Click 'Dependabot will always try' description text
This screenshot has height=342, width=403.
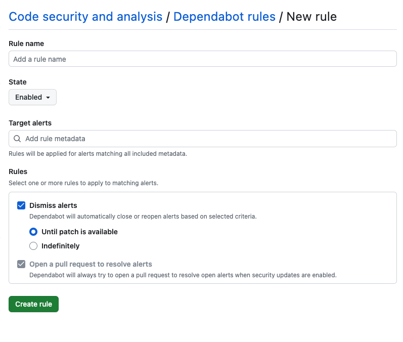183,275
